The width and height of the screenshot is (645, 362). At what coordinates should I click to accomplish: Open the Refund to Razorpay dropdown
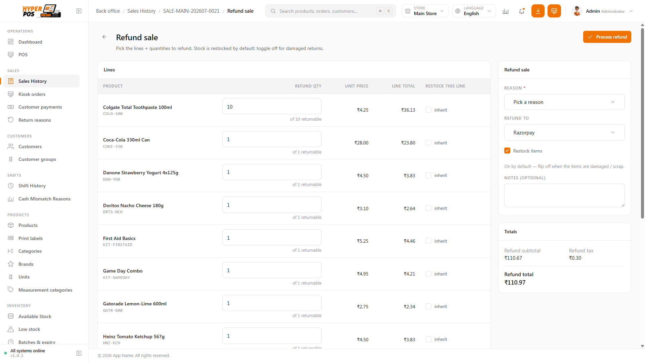click(x=564, y=132)
